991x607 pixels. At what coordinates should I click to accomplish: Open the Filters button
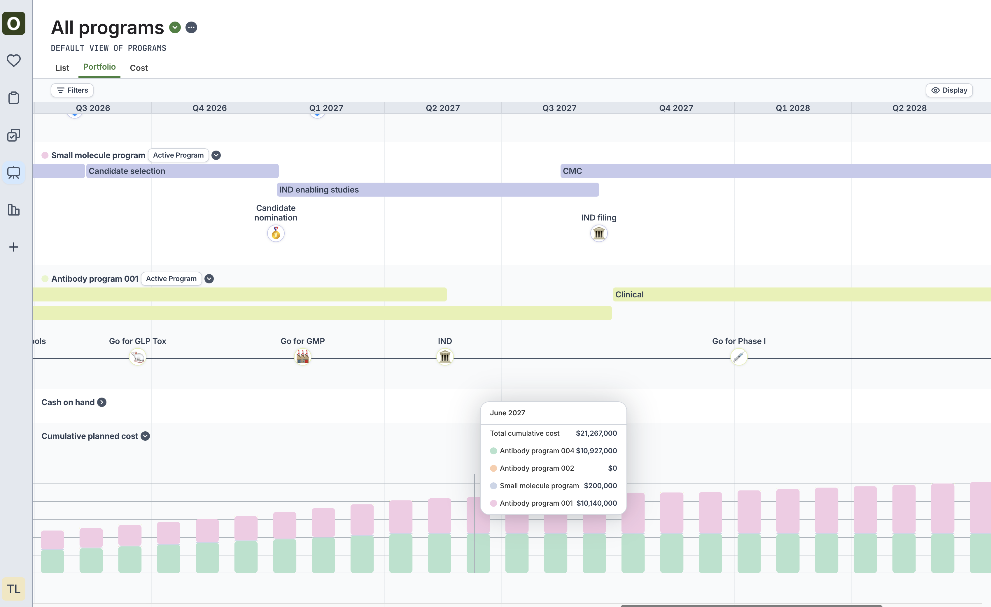click(x=72, y=90)
